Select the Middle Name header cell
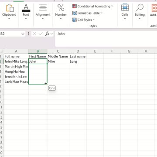The height and width of the screenshot is (157, 157). 58,56
